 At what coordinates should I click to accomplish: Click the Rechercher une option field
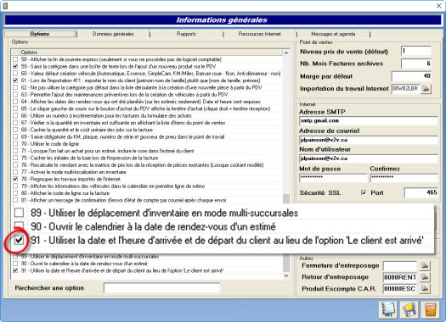162,287
